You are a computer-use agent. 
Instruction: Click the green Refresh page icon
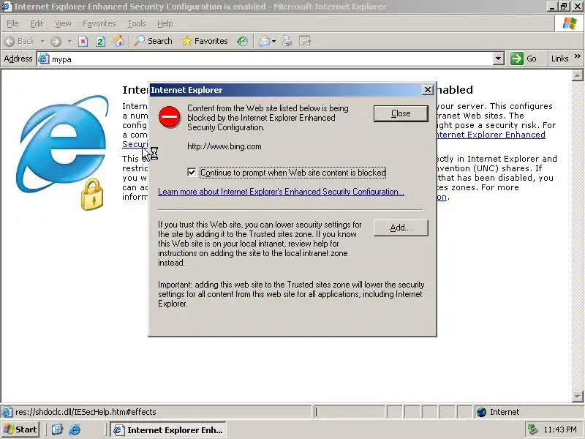[x=100, y=41]
